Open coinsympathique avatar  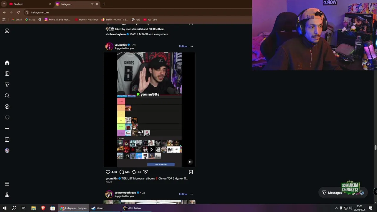pos(109,194)
